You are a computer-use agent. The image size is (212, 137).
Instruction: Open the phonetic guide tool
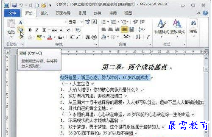[x=87, y=22]
